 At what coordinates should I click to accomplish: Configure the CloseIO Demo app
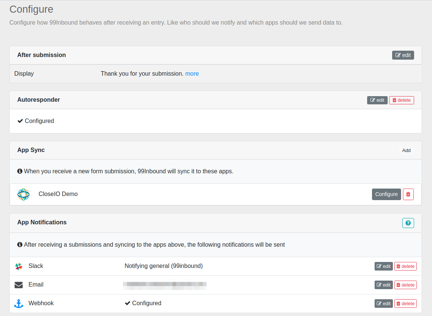pos(386,194)
